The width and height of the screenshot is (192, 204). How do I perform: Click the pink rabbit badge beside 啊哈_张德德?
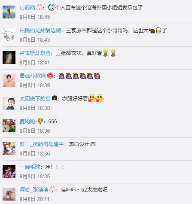tap(52, 189)
